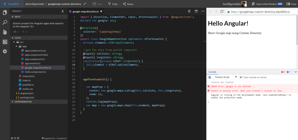Viewport: 298px width, 140px height.
Task: Click the preview URL address field
Action: (x=261, y=11)
